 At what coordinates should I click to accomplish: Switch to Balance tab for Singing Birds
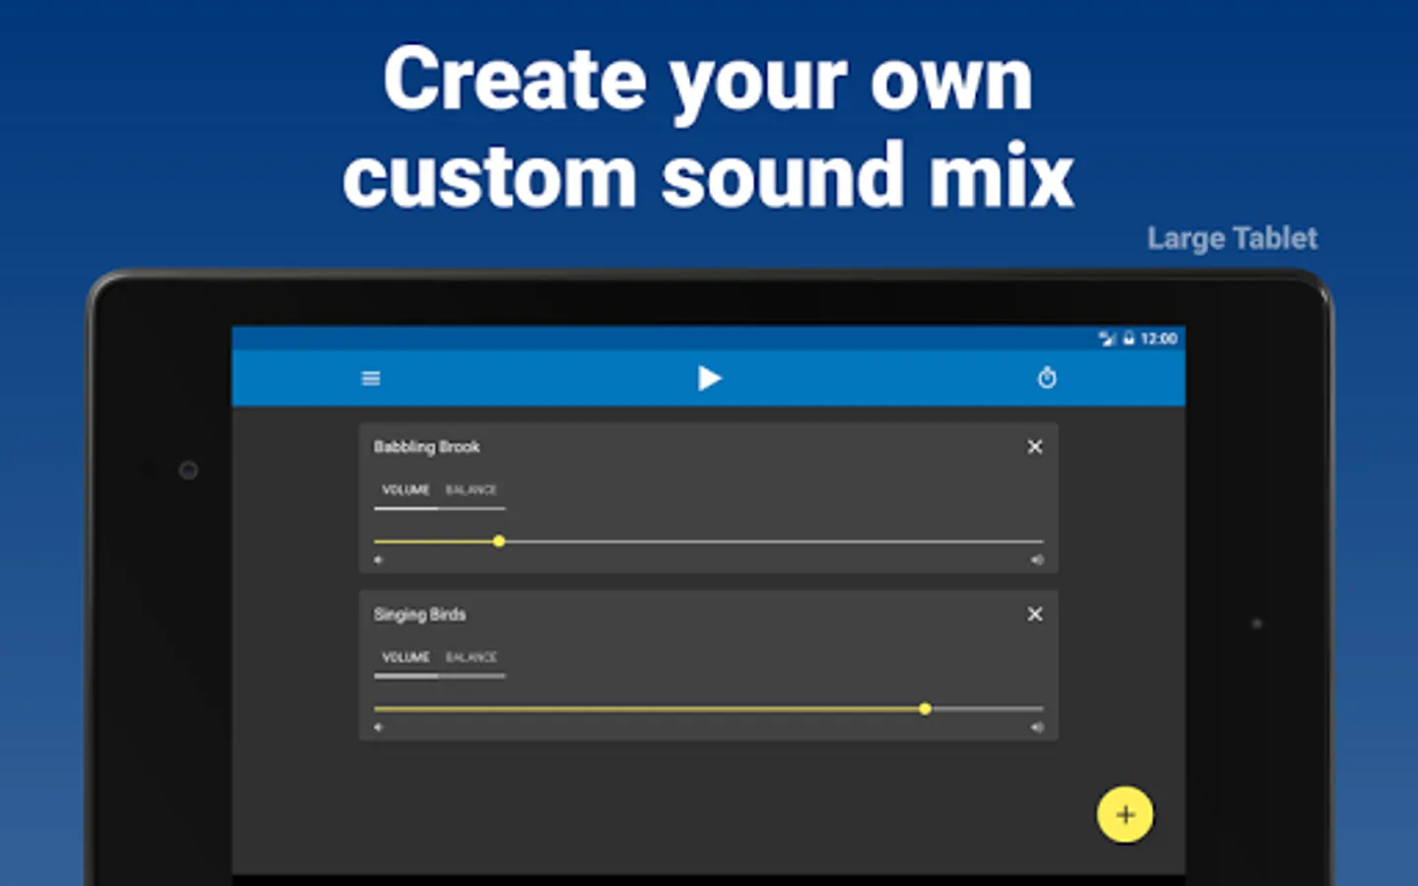tap(472, 658)
